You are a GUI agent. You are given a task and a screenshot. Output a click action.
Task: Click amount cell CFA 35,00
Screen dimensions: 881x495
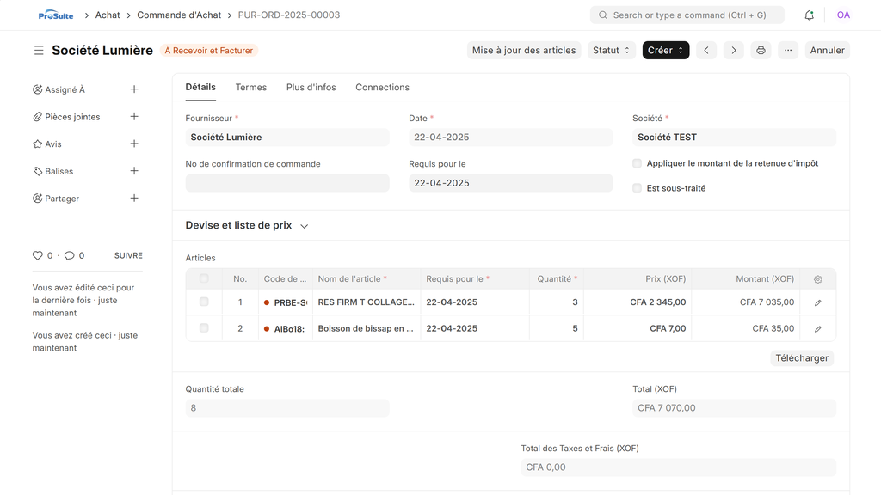click(746, 328)
